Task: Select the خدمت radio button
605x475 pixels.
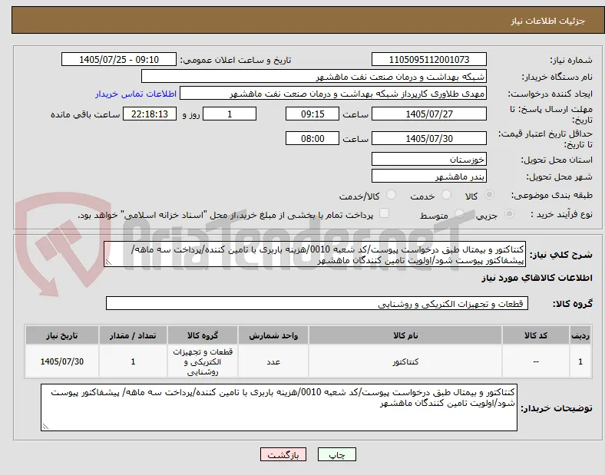Action: pyautogui.click(x=446, y=195)
